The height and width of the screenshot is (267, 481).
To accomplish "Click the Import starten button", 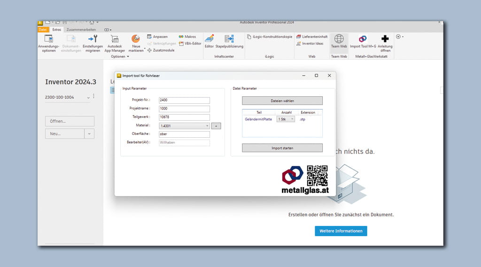I will pos(282,148).
